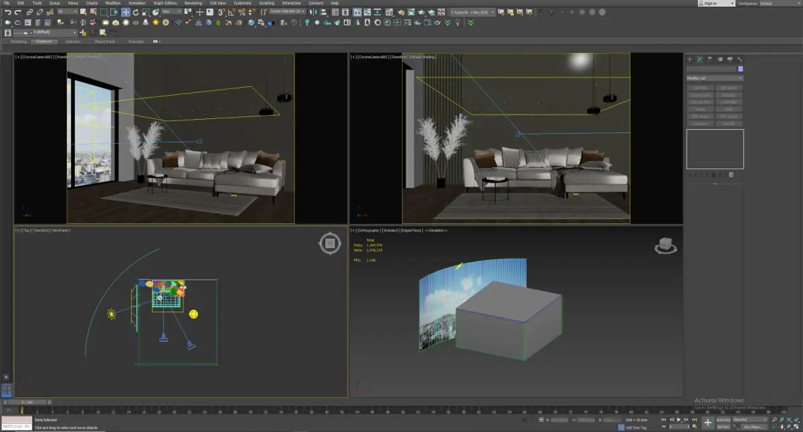Screen dimensions: 803x432
Task: Open the Rendering menu
Action: coord(193,3)
